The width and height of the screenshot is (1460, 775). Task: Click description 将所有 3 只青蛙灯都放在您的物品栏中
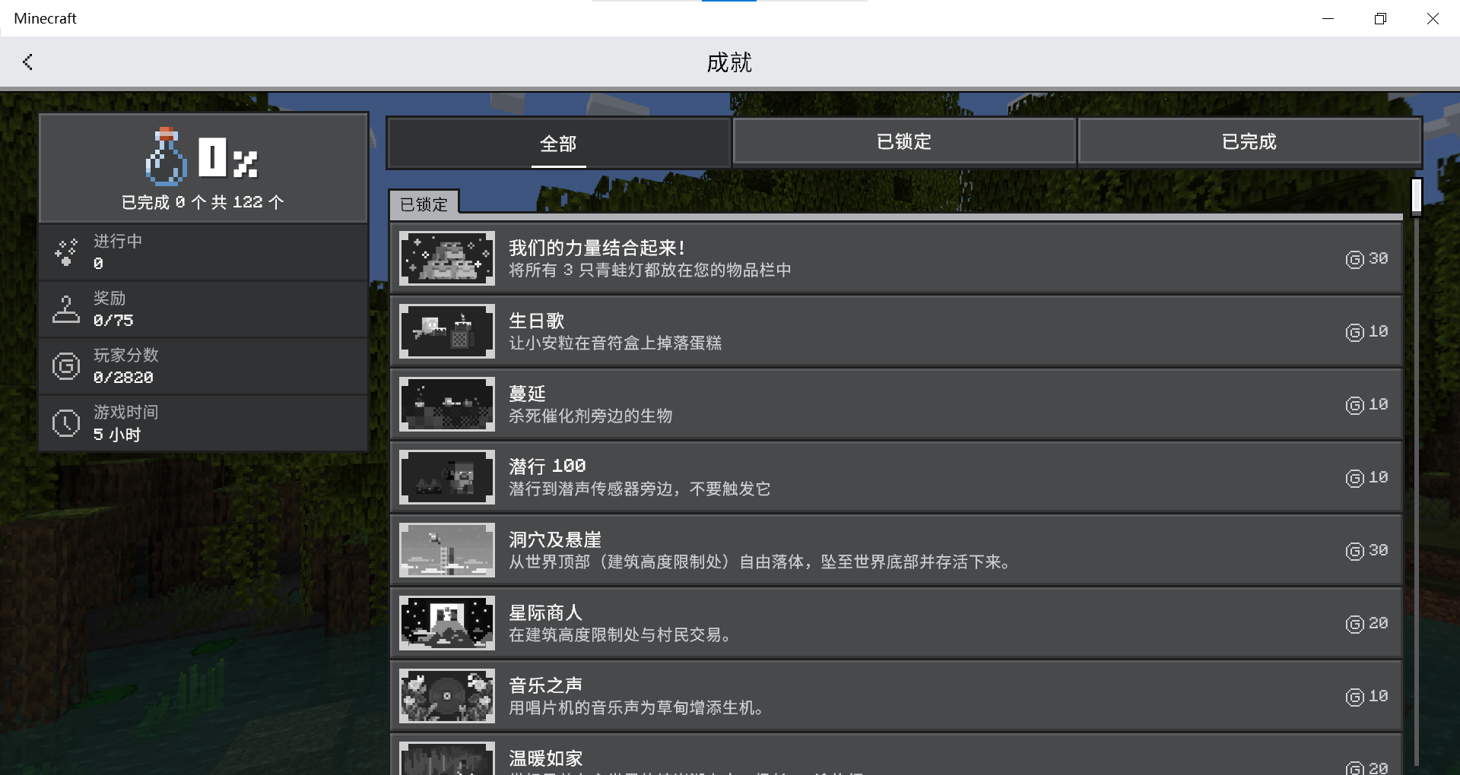click(650, 270)
